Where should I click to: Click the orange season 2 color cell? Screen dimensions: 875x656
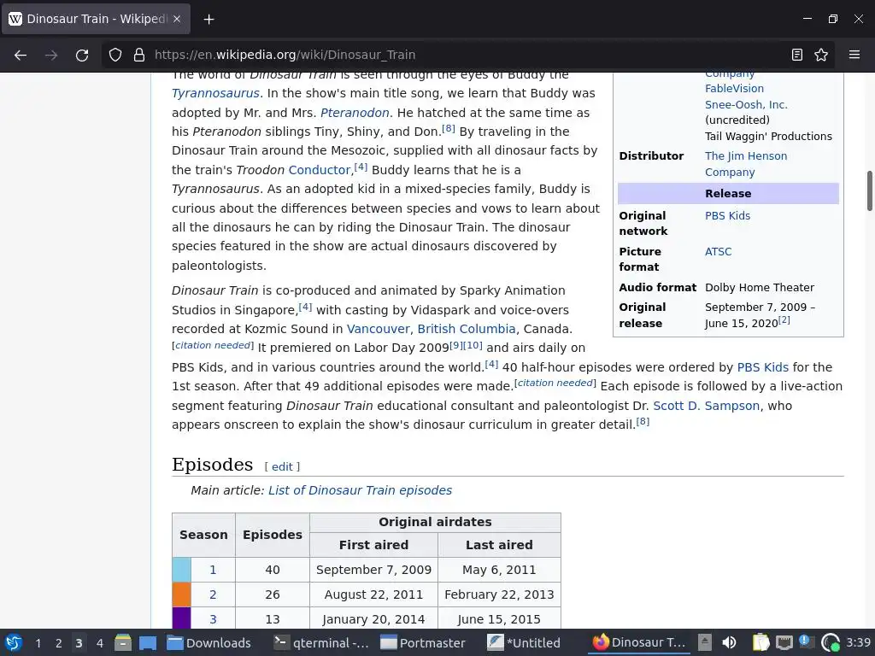[x=181, y=594]
